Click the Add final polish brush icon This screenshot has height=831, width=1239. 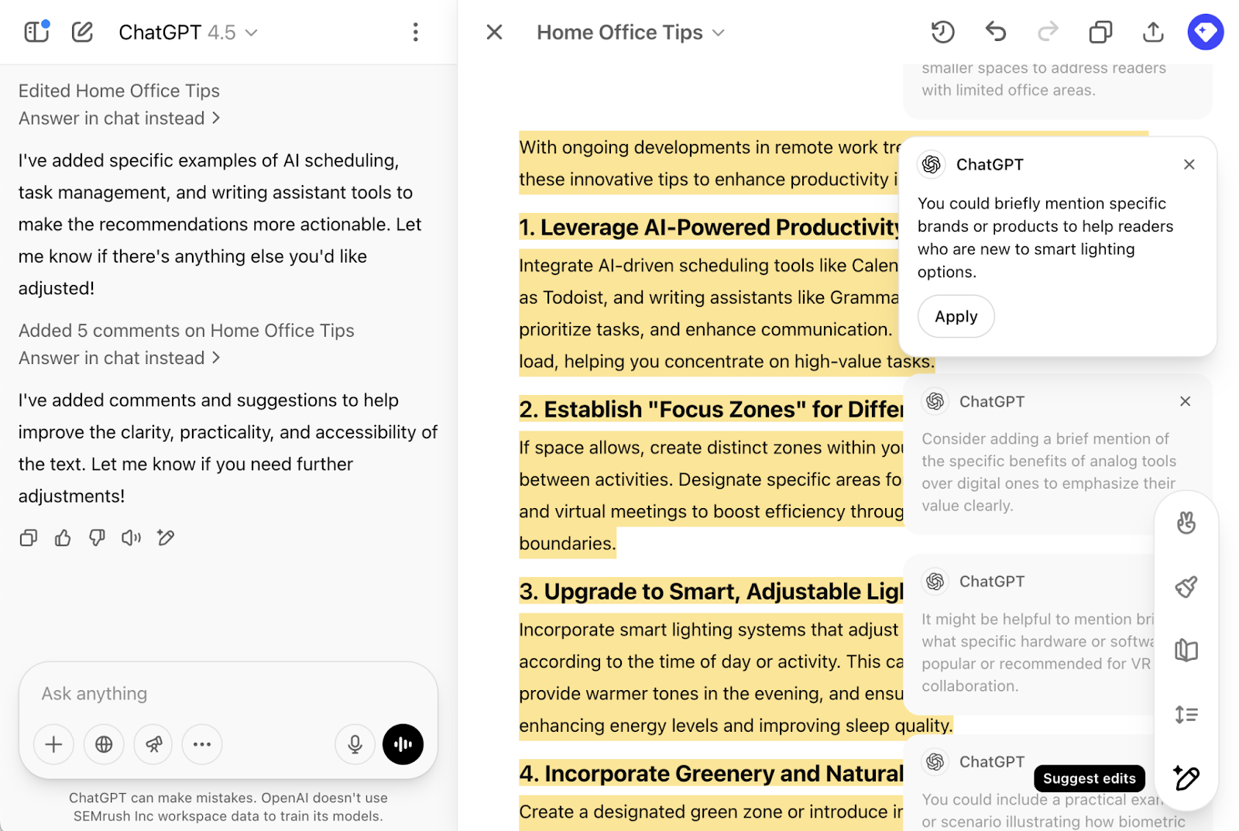pyautogui.click(x=1185, y=585)
